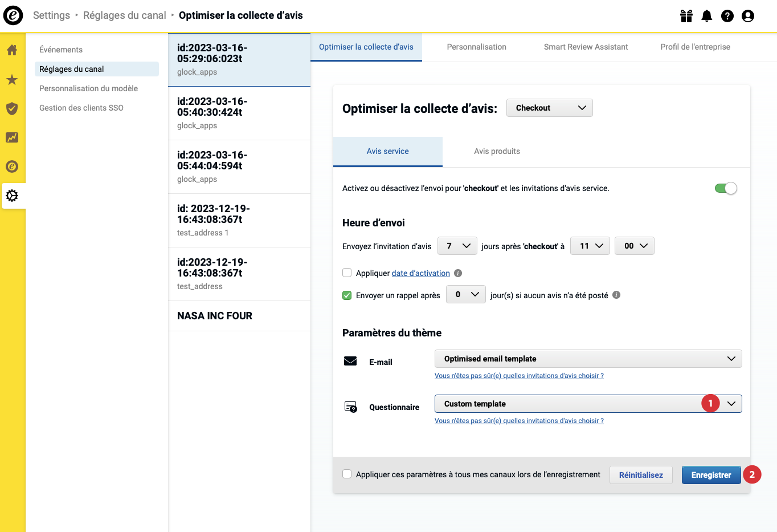
Task: Click invitations help link under E-mail
Action: 519,376
